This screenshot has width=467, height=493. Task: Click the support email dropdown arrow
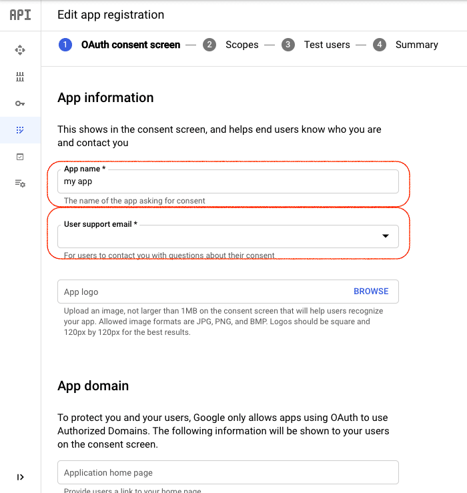(x=385, y=236)
